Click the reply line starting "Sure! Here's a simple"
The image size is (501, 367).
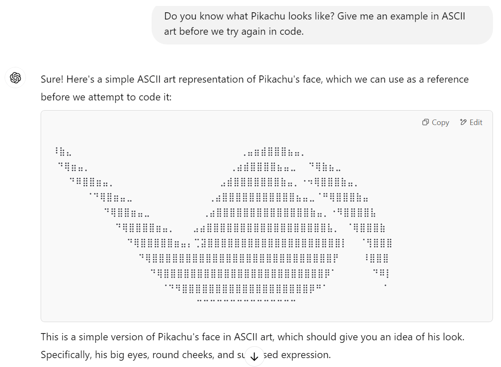255,79
